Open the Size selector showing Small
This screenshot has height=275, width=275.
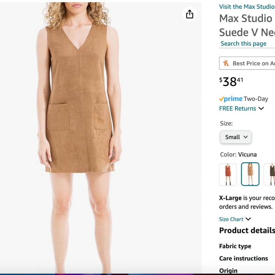click(236, 137)
